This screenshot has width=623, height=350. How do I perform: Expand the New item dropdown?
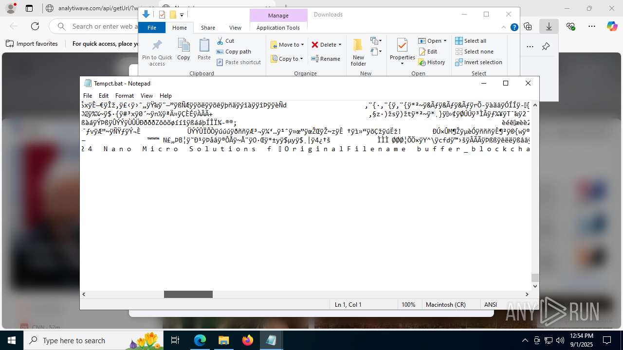point(376,41)
